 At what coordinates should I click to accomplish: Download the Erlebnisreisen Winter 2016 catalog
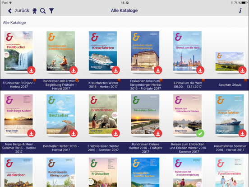pos(116,133)
